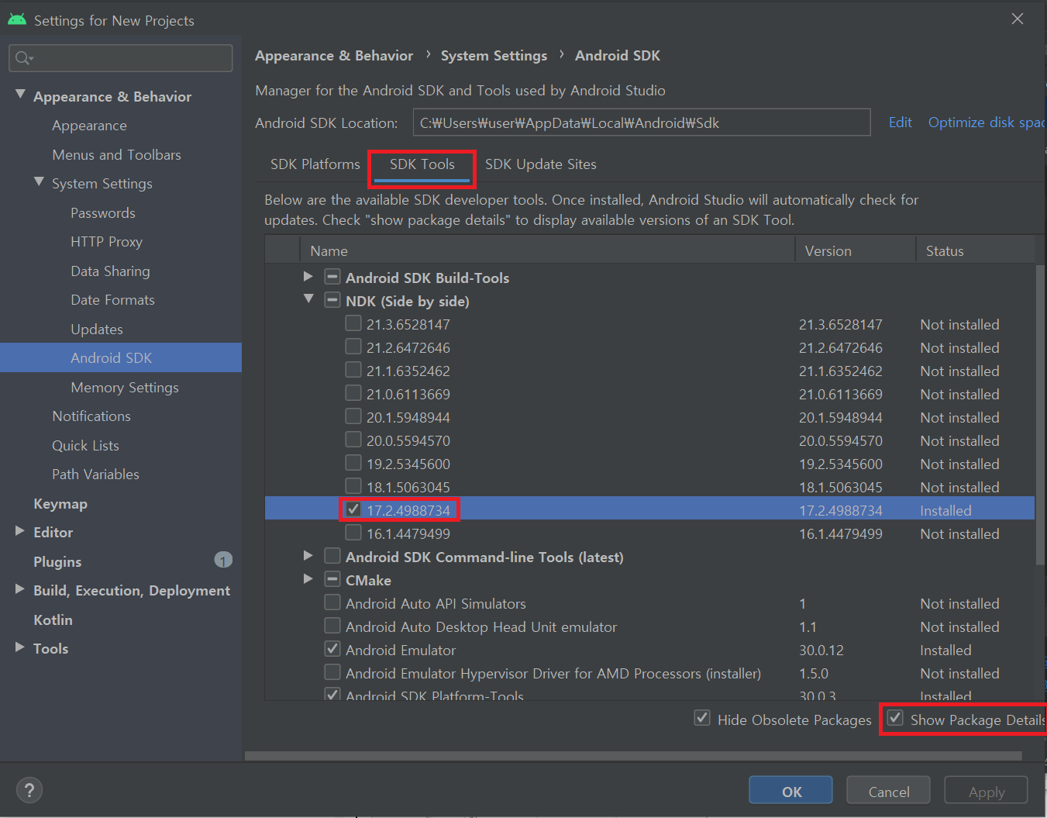Check Android Auto API Simulators
1047x818 pixels.
pos(332,602)
